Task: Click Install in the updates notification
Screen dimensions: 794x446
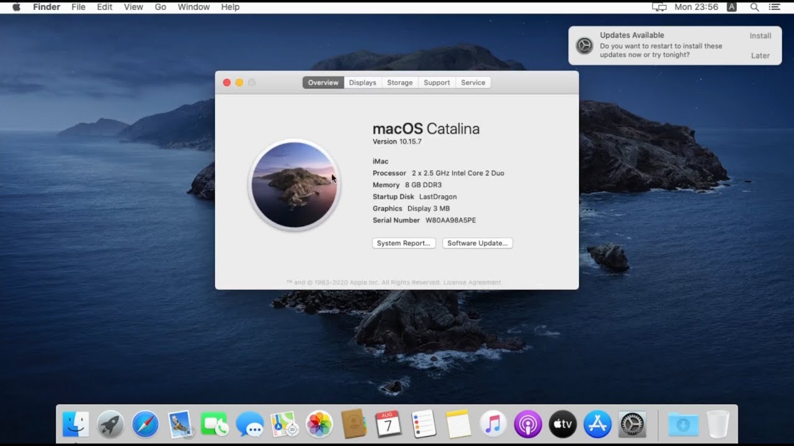Action: point(761,36)
